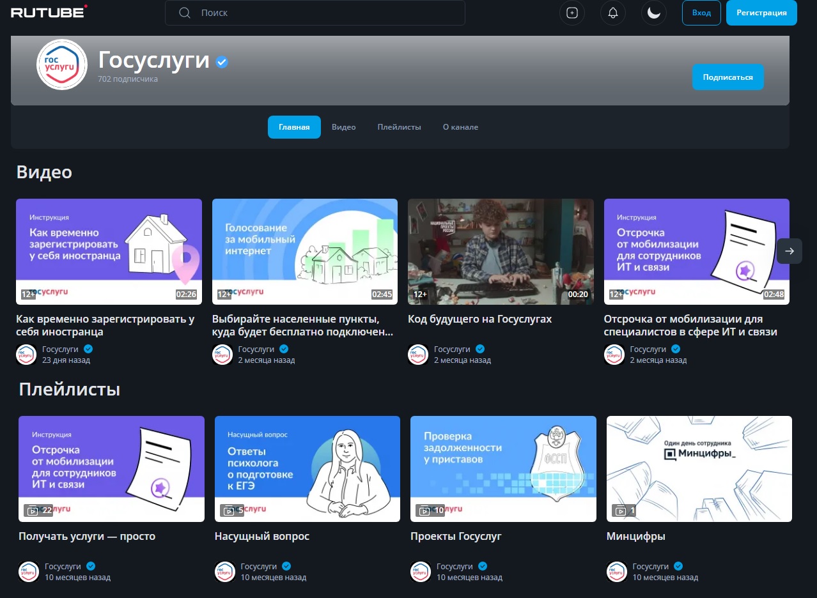Click the 00:20 duration badge

tap(578, 295)
